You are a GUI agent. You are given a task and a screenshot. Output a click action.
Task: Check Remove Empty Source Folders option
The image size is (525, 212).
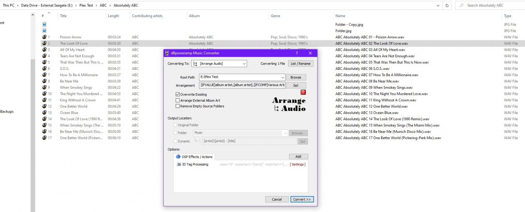pyautogui.click(x=177, y=106)
